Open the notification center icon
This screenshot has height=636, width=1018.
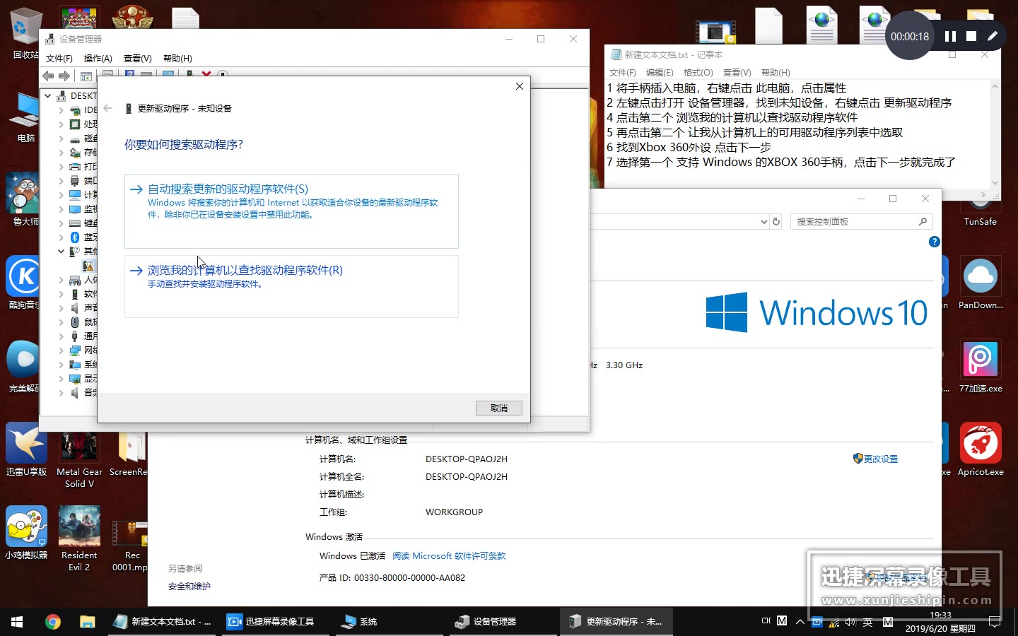click(995, 622)
